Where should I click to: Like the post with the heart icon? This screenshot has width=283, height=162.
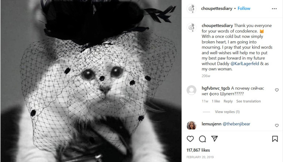(190, 139)
